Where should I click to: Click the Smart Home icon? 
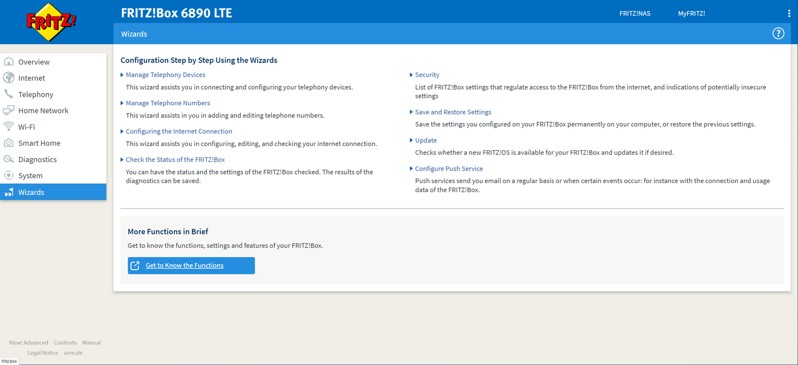point(9,143)
